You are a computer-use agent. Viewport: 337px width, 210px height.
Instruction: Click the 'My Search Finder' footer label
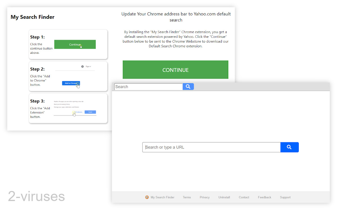(162, 197)
